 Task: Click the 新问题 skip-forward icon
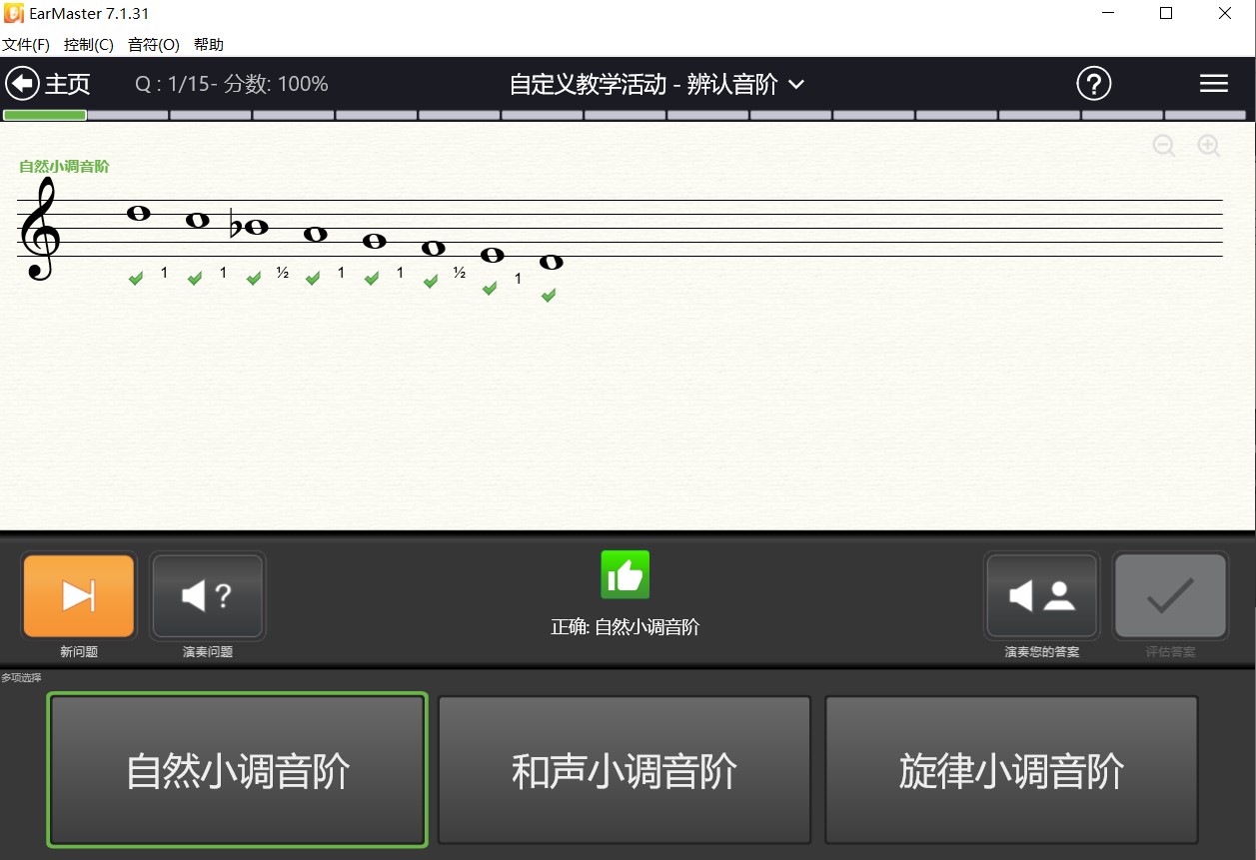[x=78, y=595]
